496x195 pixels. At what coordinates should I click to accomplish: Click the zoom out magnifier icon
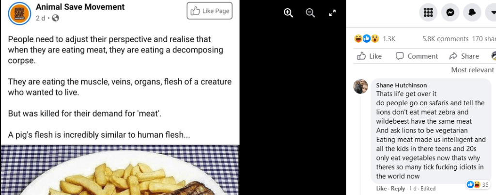tap(310, 13)
